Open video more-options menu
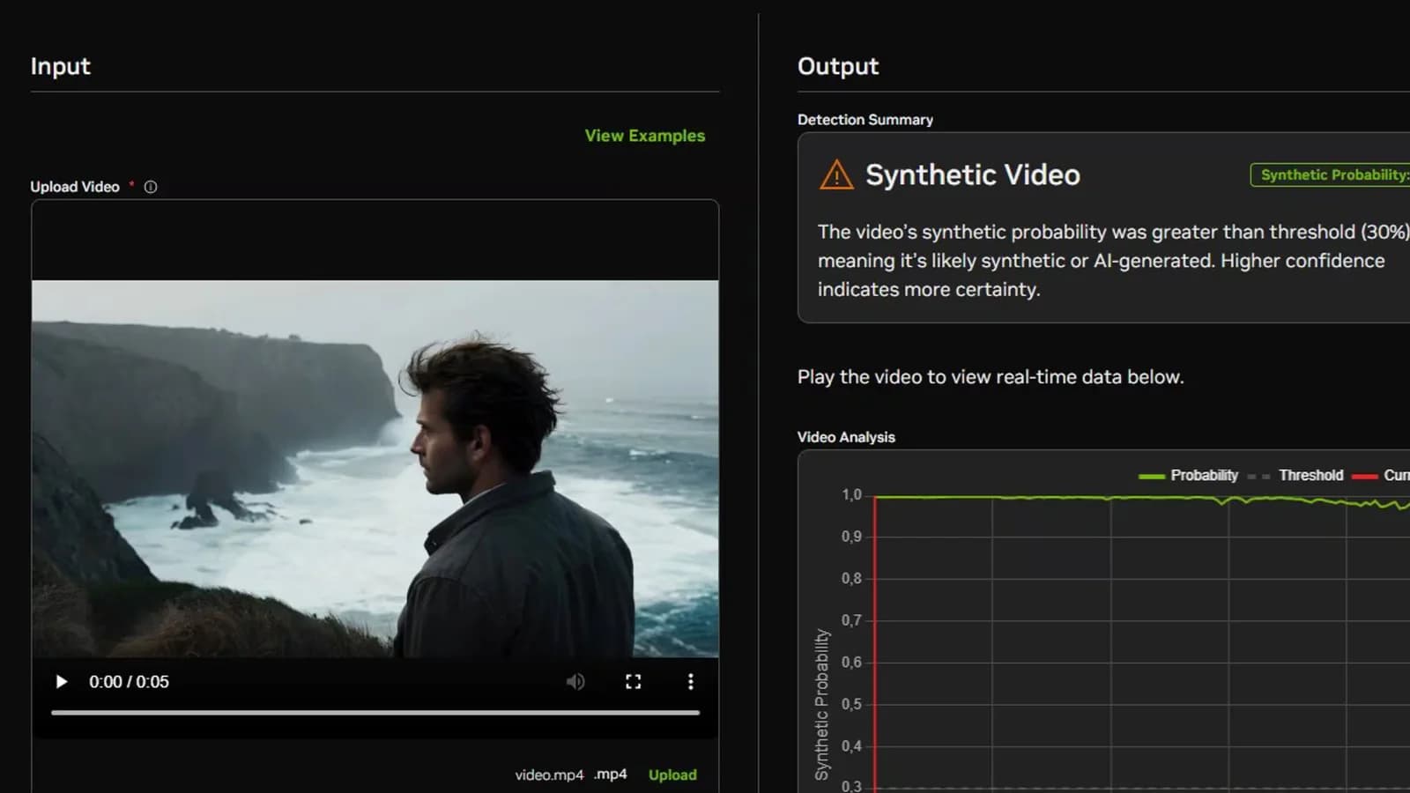Viewport: 1410px width, 793px height. coord(690,682)
